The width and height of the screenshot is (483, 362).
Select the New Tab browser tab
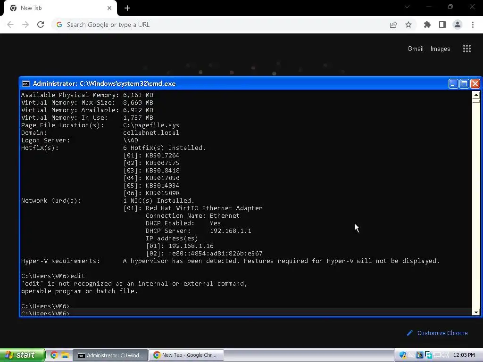pyautogui.click(x=60, y=8)
